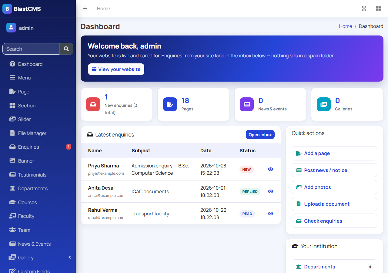Click the Add a page quick action

point(334,153)
